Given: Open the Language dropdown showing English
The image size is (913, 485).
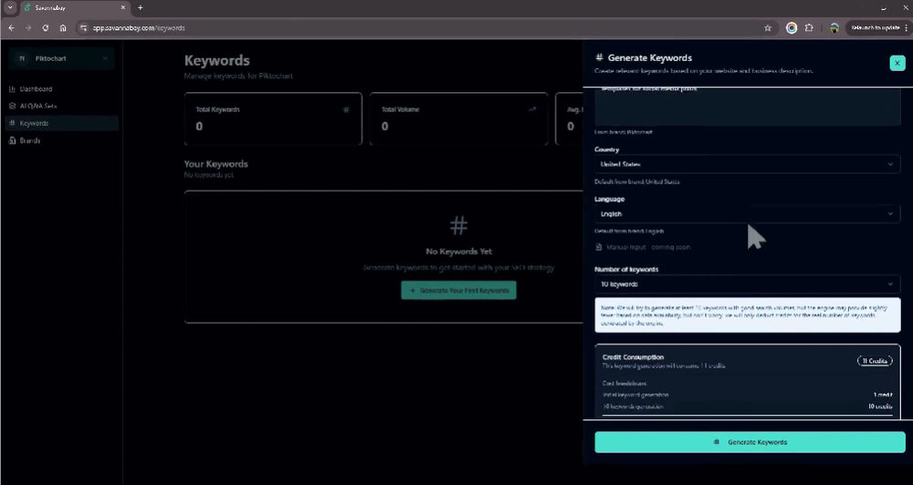Looking at the screenshot, I should [748, 214].
